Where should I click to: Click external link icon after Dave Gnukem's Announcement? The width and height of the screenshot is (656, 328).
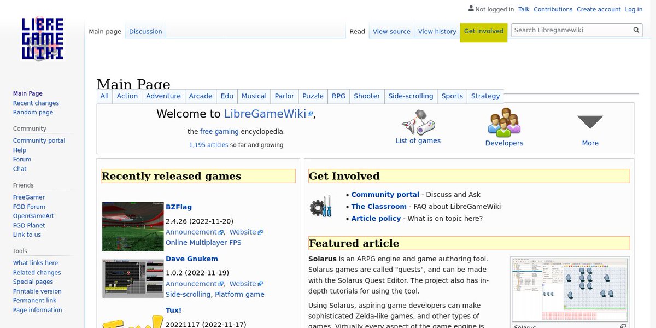pos(222,284)
